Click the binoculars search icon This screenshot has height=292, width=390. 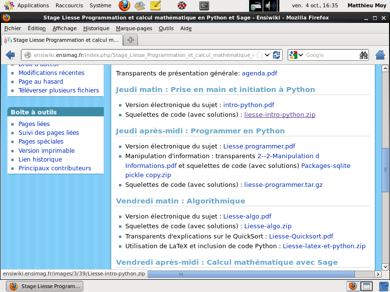click(x=363, y=55)
